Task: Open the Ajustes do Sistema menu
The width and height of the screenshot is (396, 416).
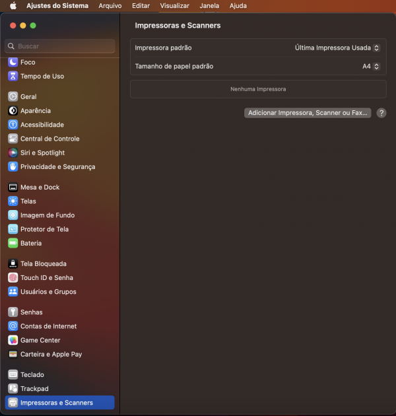Action: 57,5
